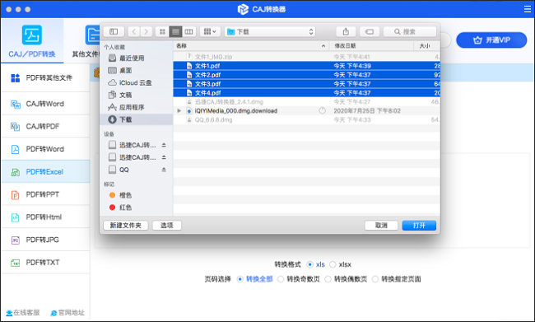This screenshot has width=535, height=322.
Task: Select 最近使用 in dialog sidebar
Action: [137, 58]
